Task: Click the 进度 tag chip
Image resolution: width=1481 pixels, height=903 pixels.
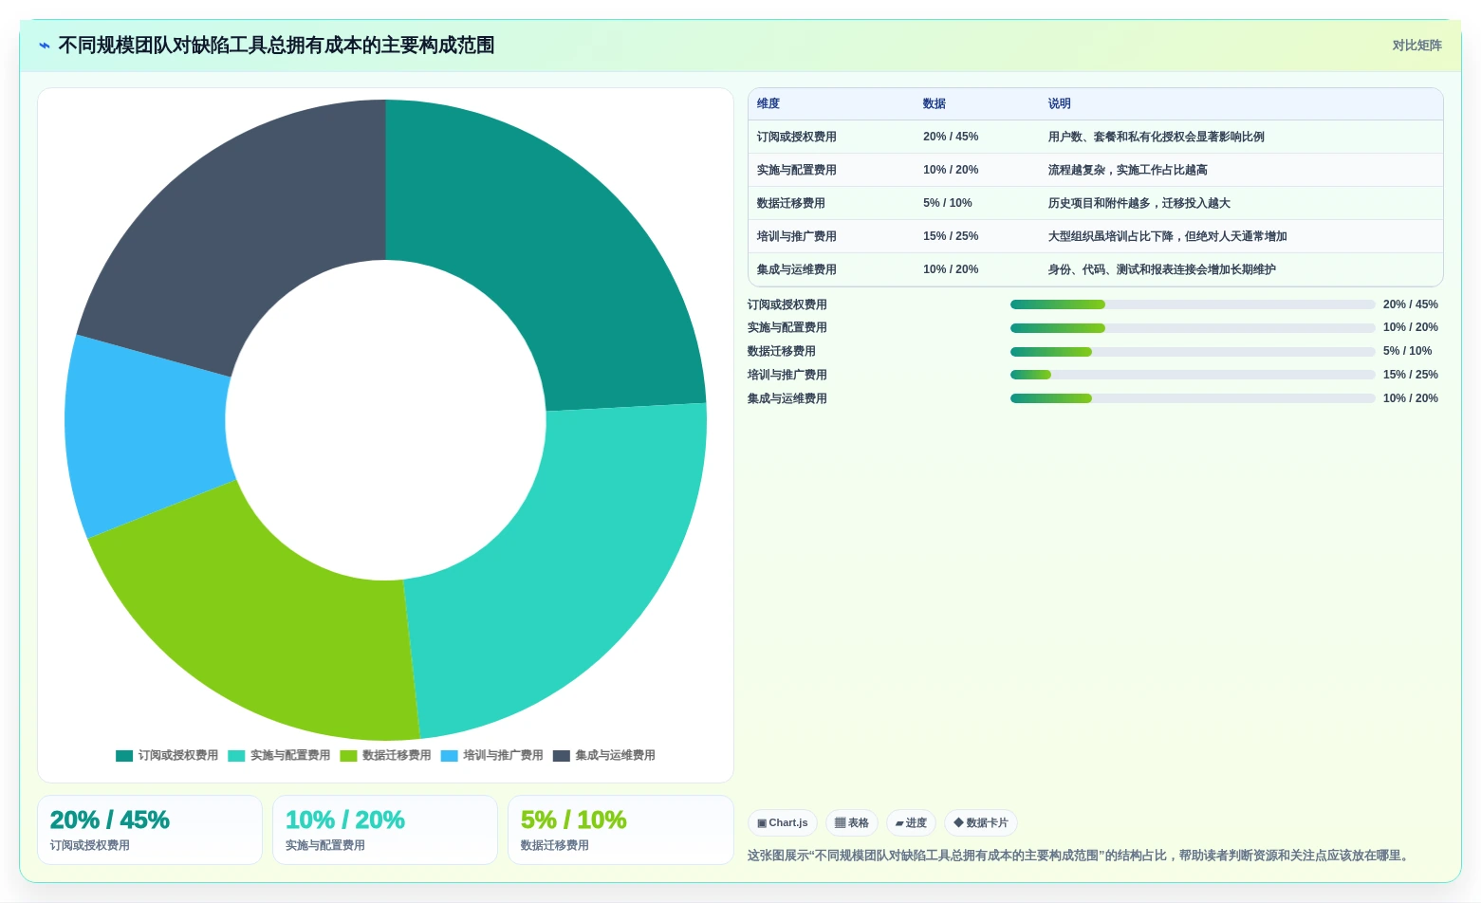Action: click(912, 823)
